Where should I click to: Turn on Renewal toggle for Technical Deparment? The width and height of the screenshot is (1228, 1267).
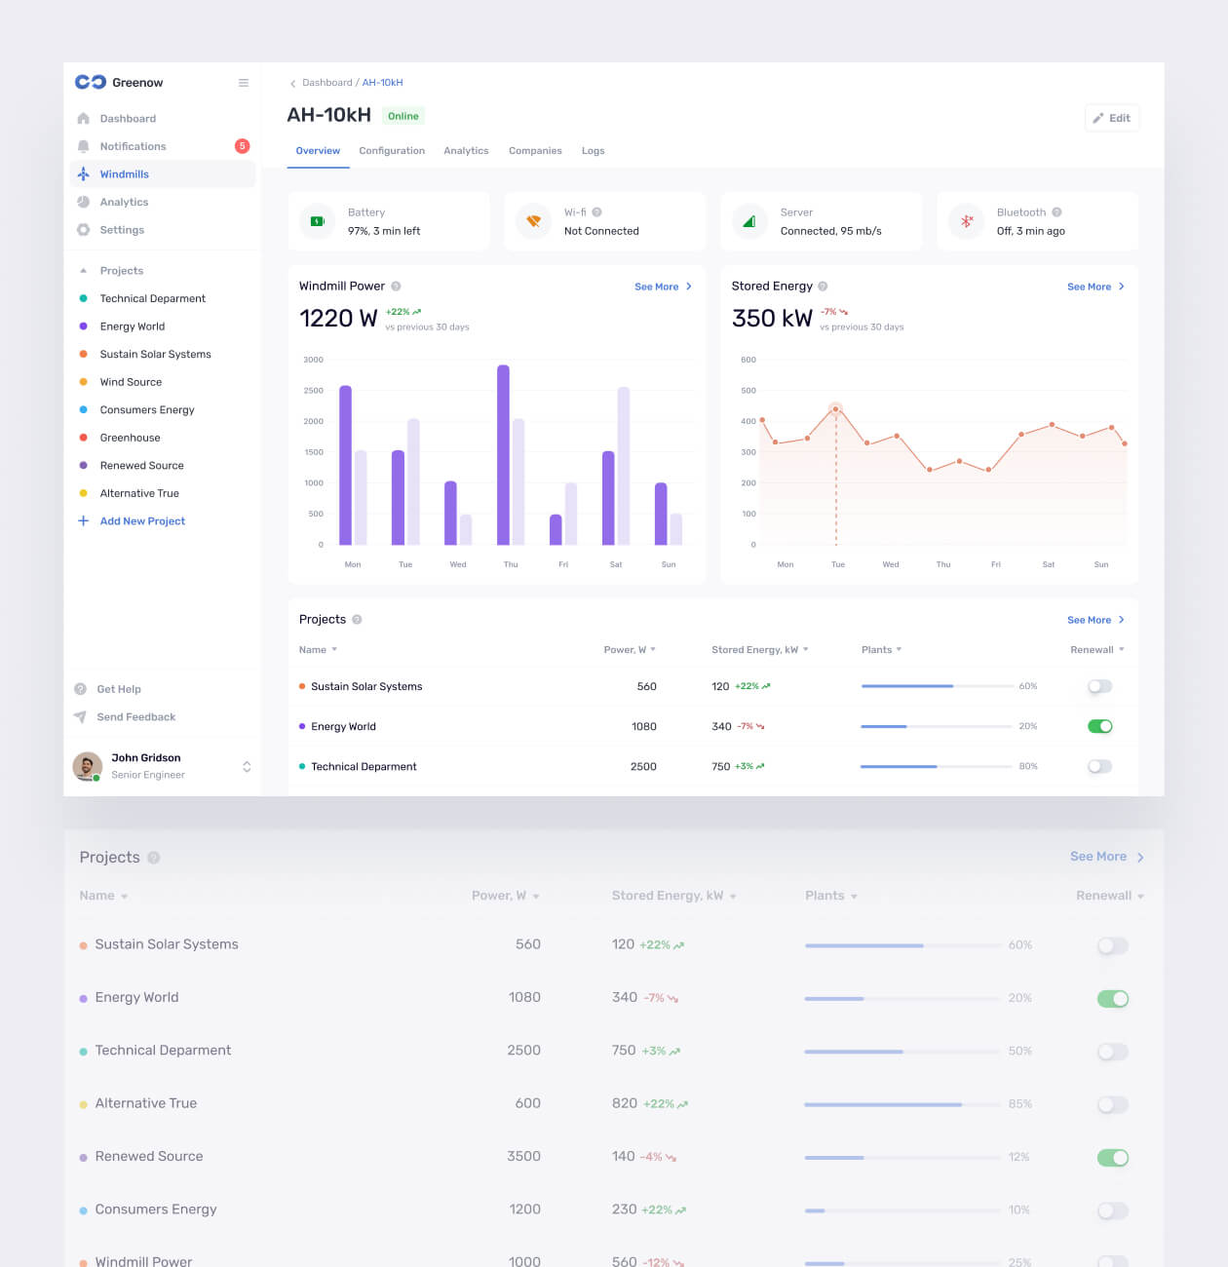pos(1099,767)
